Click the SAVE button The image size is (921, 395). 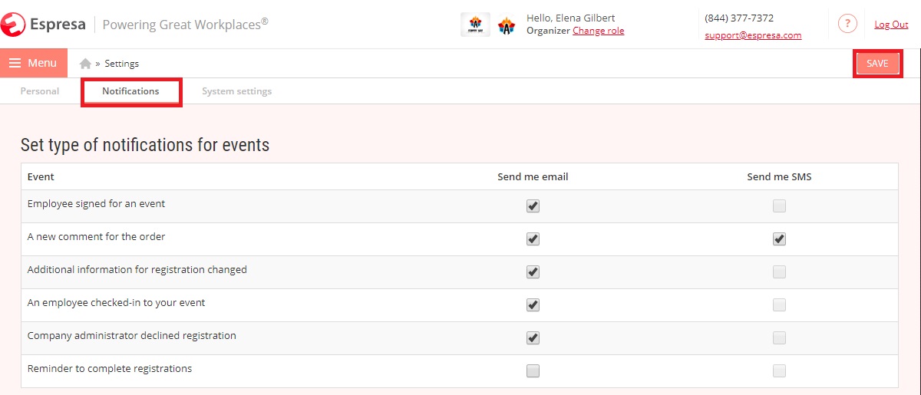pyautogui.click(x=877, y=64)
